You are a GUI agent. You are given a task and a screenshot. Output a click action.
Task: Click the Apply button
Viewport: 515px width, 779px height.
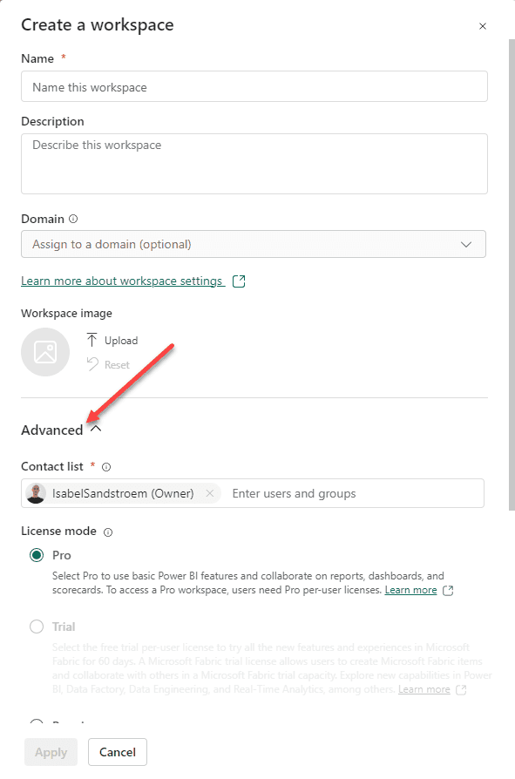51,752
